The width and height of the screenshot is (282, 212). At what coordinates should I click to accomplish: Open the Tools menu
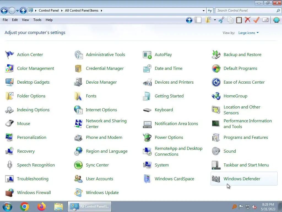click(x=37, y=20)
